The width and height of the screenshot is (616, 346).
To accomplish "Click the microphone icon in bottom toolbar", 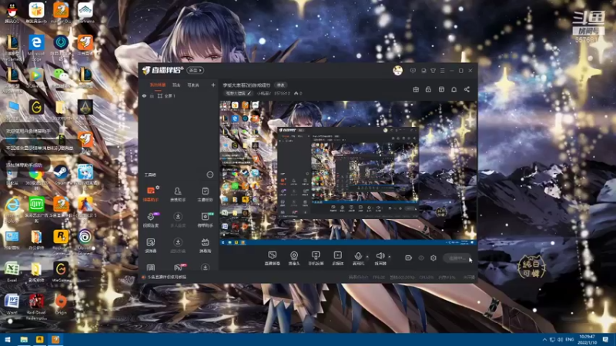I will (358, 256).
